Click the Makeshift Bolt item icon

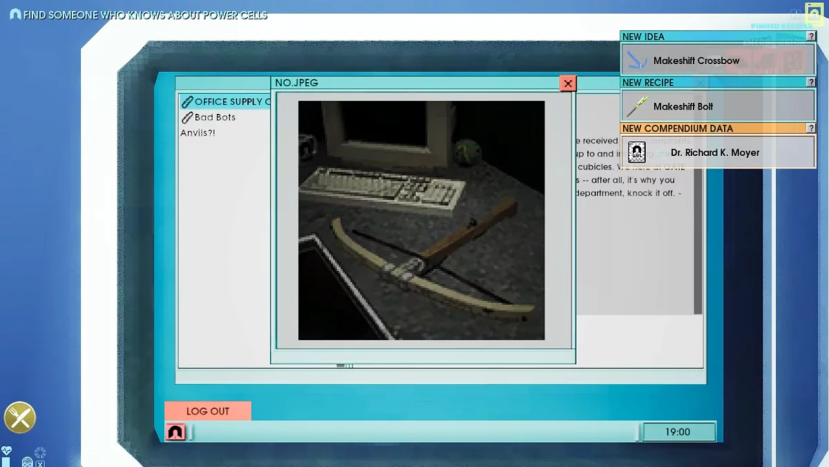point(637,106)
